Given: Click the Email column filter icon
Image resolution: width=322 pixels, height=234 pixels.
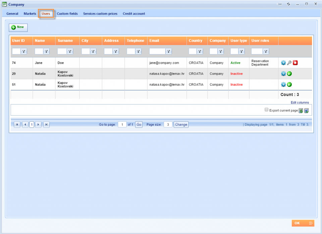Looking at the screenshot, I should click(x=169, y=51).
